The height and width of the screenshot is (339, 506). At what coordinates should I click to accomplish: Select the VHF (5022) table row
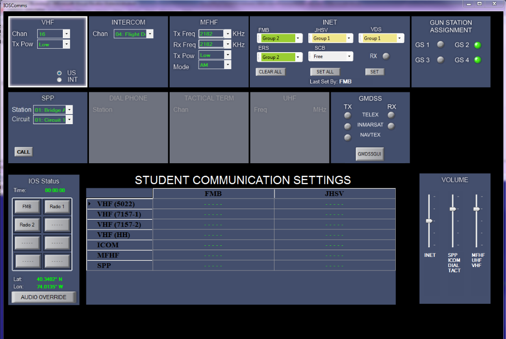116,204
